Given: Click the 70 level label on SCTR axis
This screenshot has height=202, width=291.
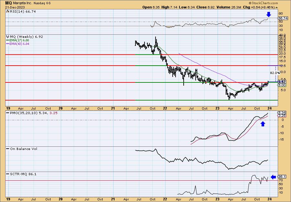Looking at the screenshot, I should (281, 180).
